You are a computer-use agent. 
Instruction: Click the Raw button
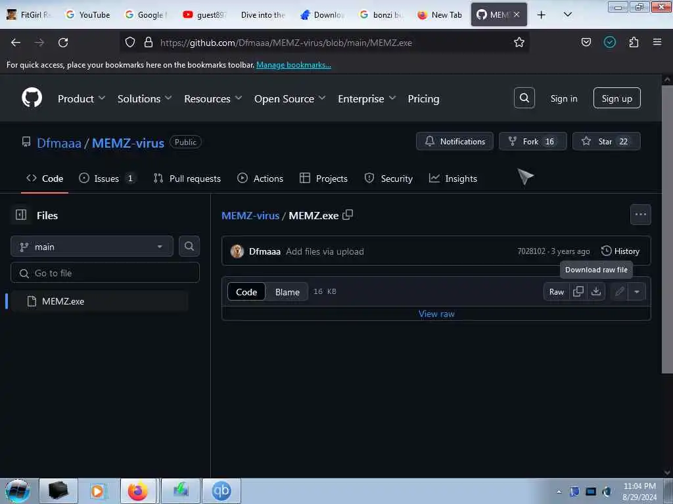pyautogui.click(x=556, y=291)
